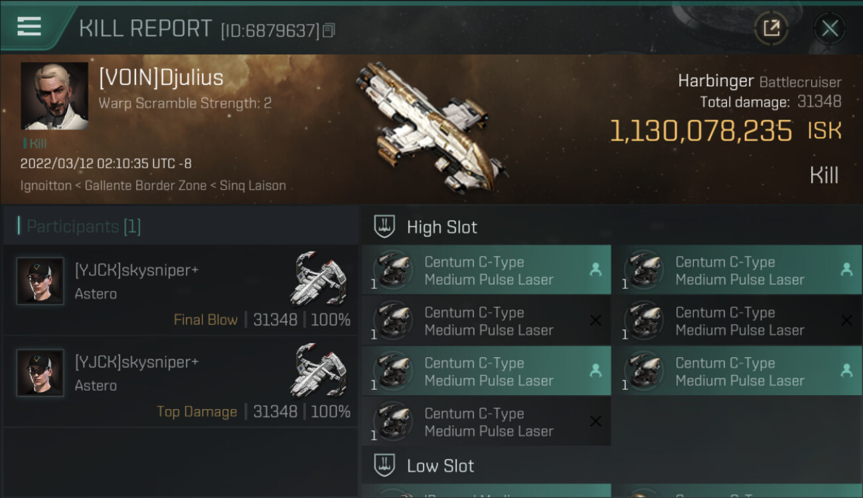Click person icon on top-right pulse laser
The height and width of the screenshot is (498, 863).
(846, 270)
